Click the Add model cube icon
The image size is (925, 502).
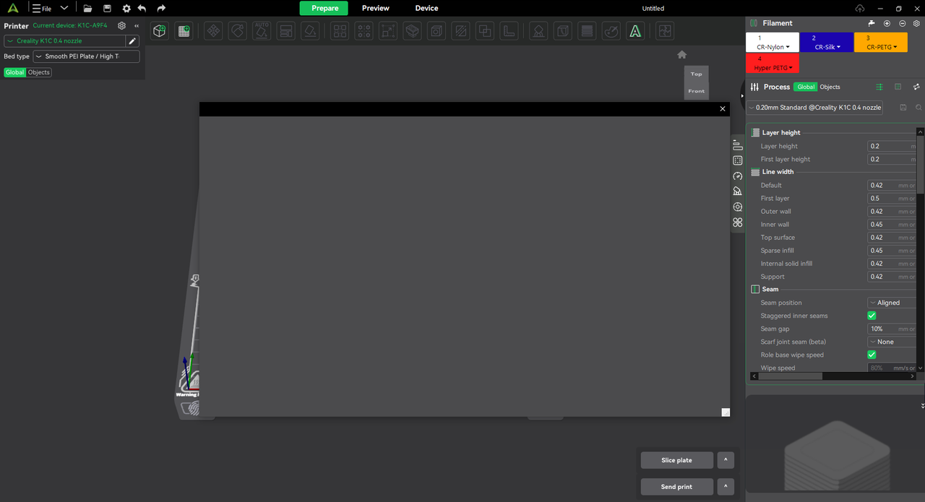tap(160, 31)
